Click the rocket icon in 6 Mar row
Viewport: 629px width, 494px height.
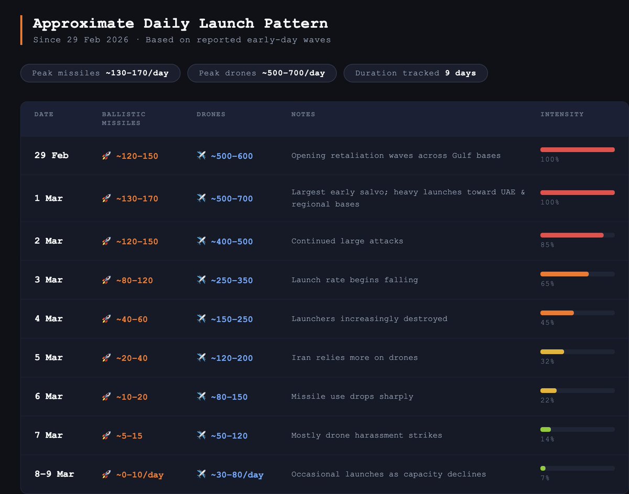106,397
